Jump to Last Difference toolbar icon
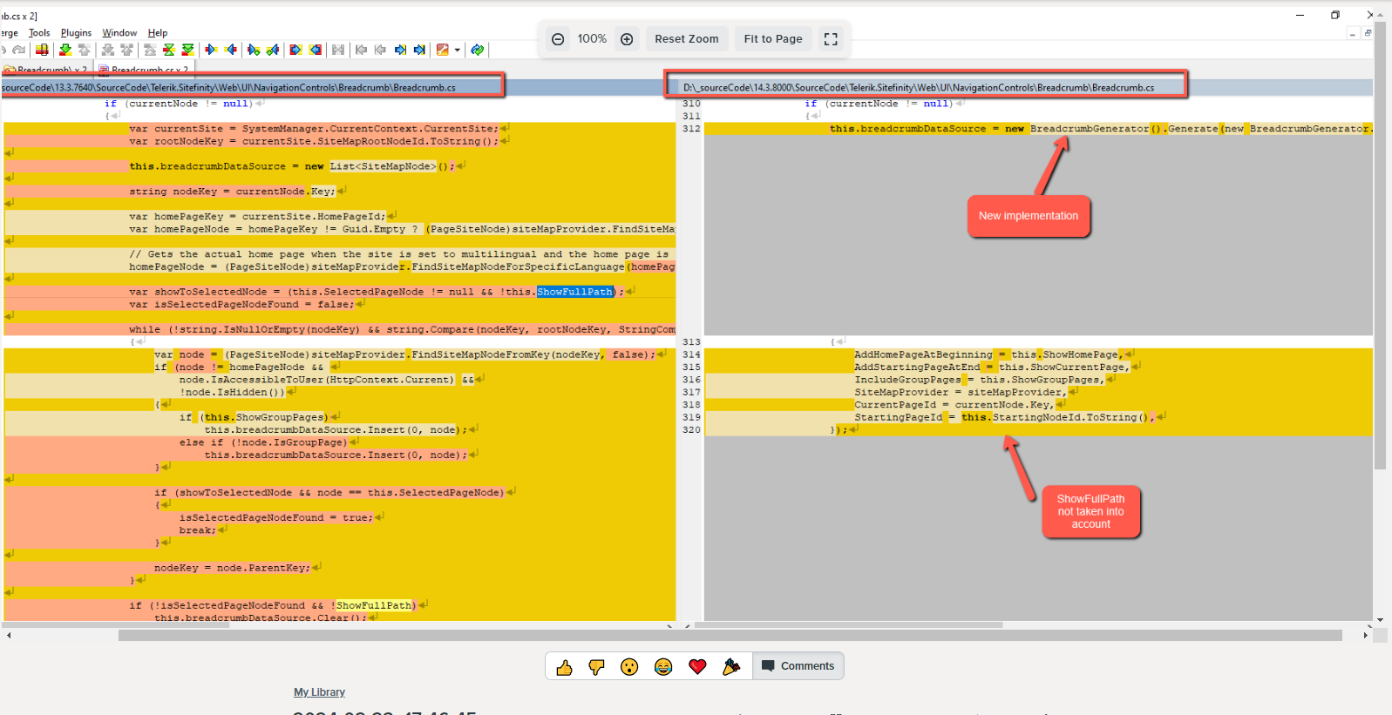Screen dimensions: 1392x715 point(187,50)
